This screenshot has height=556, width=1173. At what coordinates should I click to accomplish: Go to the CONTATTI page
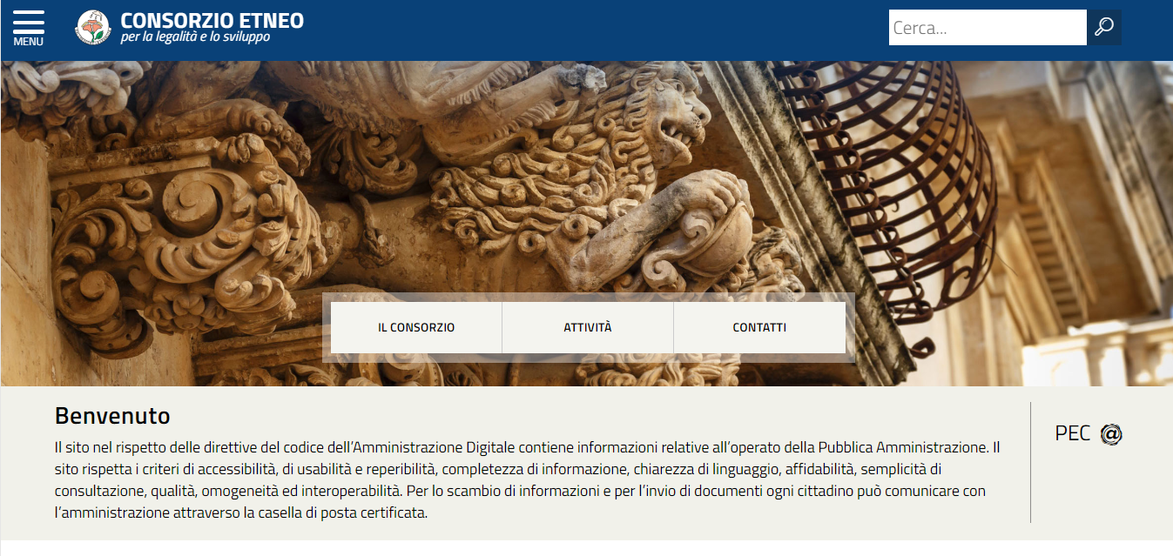pos(759,328)
